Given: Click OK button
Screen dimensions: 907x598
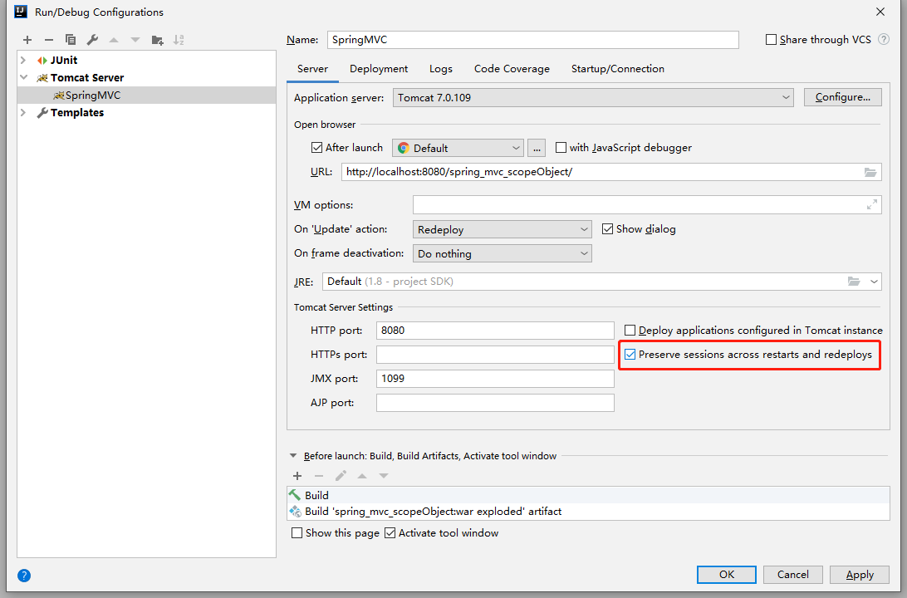Looking at the screenshot, I should click(x=727, y=574).
